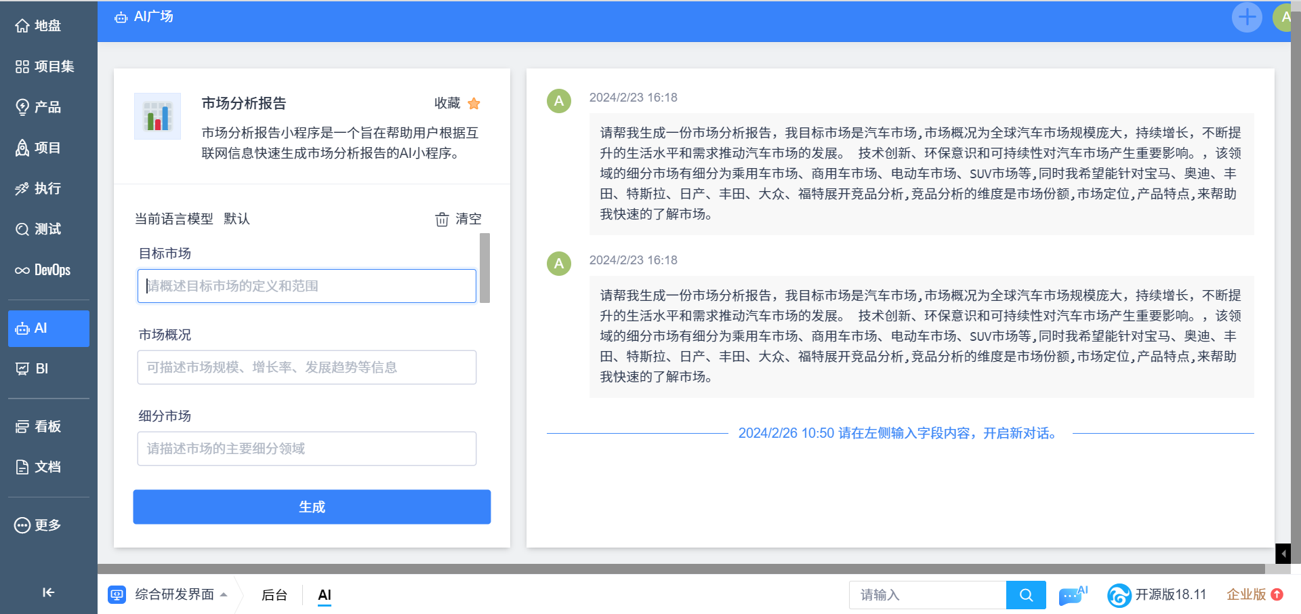
Task: Open the 项目集 program menu
Action: (45, 66)
